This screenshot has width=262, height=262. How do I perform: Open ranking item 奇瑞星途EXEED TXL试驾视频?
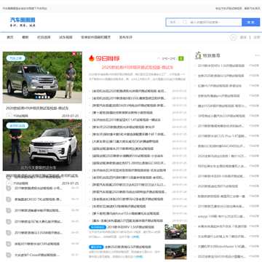click(38, 199)
